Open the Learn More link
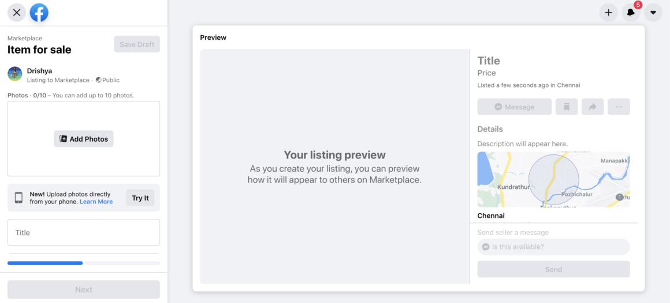This screenshot has height=303, width=670. (x=96, y=202)
